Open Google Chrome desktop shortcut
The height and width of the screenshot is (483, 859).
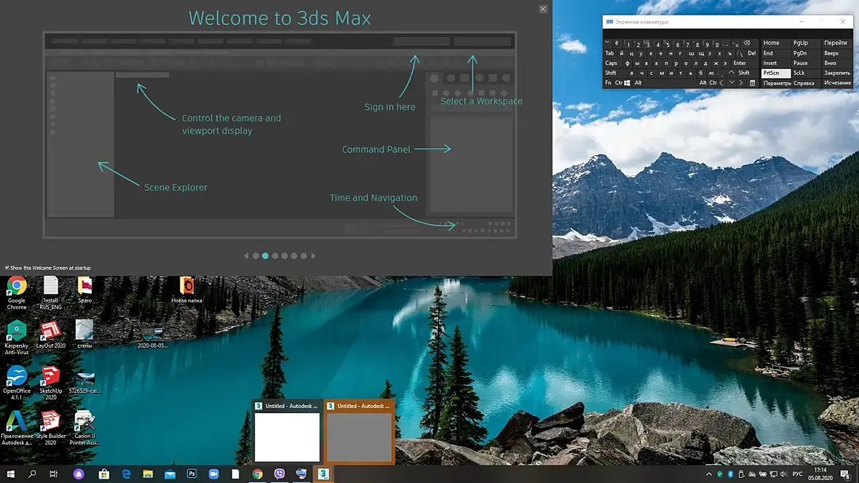tap(17, 293)
